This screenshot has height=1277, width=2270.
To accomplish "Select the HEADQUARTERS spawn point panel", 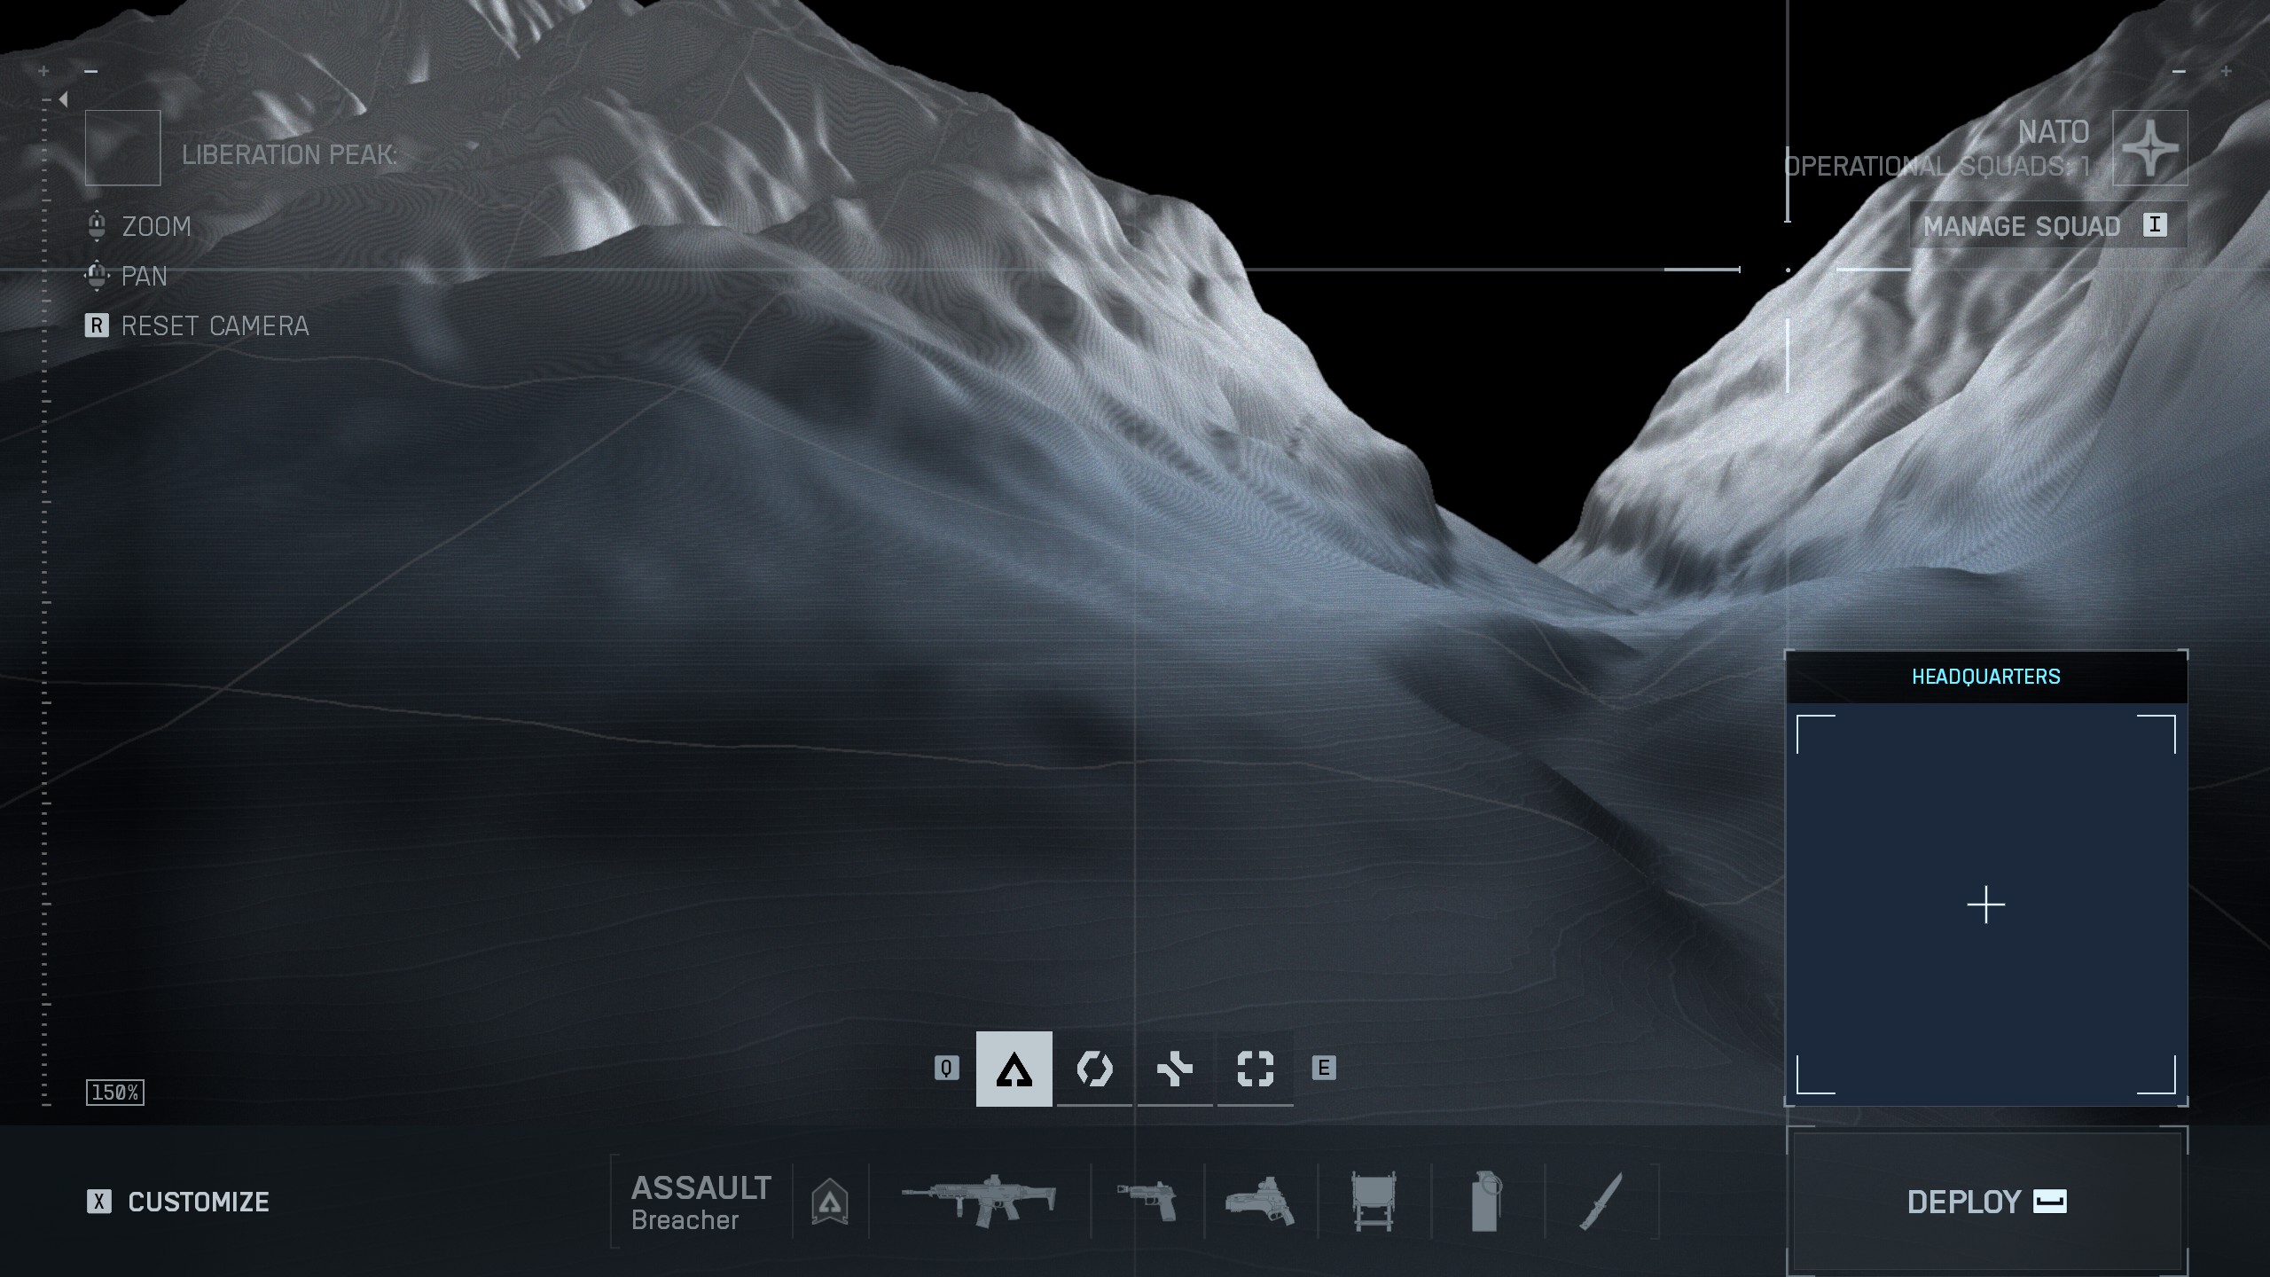I will click(x=1985, y=905).
